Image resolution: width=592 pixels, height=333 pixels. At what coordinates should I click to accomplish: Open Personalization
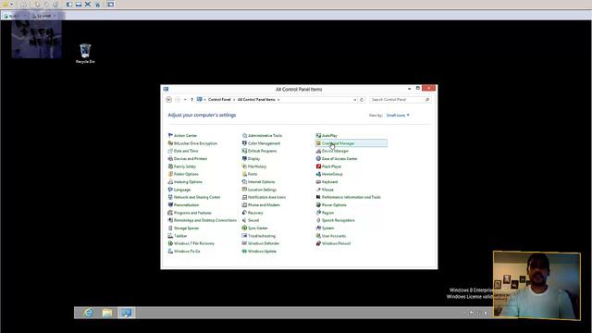pyautogui.click(x=183, y=205)
